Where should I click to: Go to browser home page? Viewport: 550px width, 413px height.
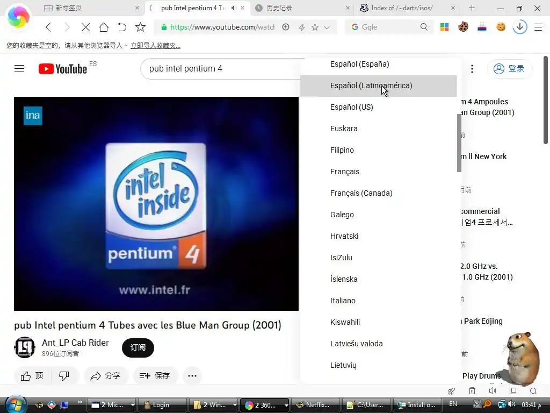(x=104, y=27)
